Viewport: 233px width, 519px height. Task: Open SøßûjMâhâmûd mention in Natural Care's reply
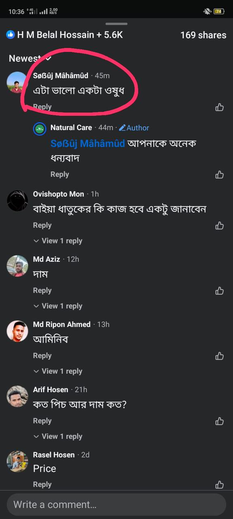pos(88,143)
